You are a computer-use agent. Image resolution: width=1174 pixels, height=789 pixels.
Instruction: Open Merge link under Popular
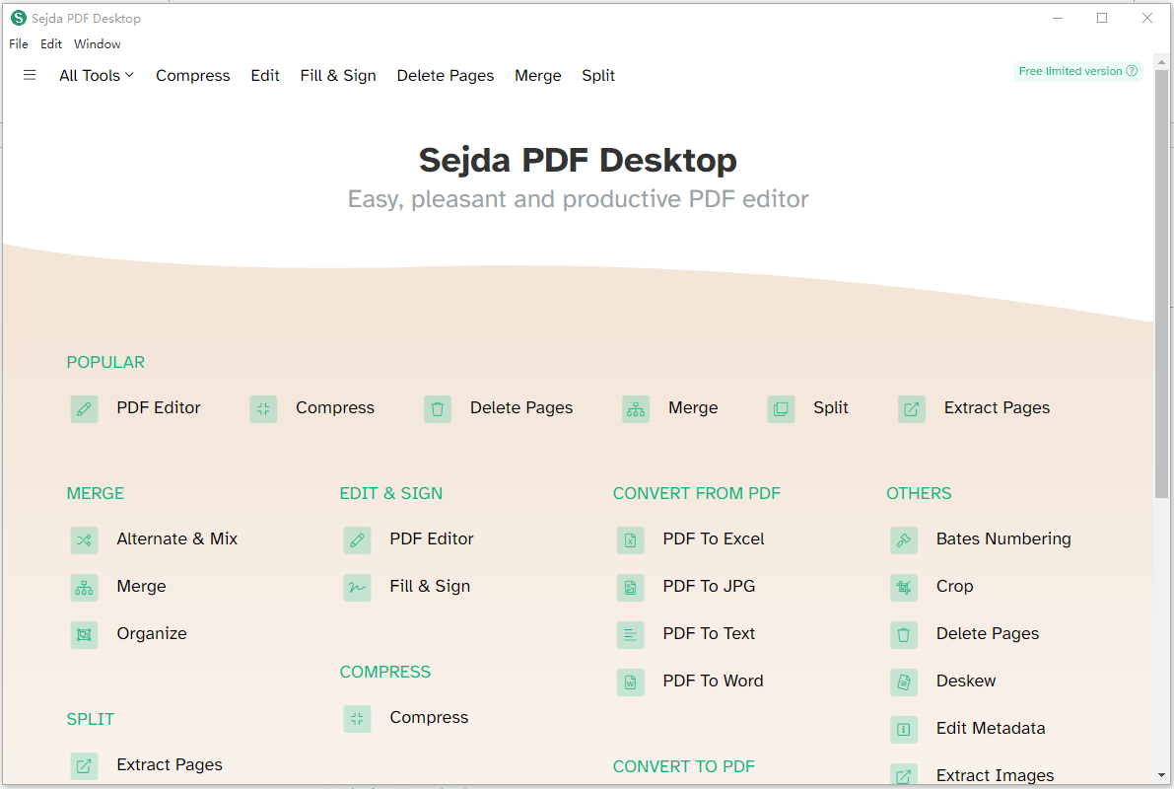click(693, 407)
